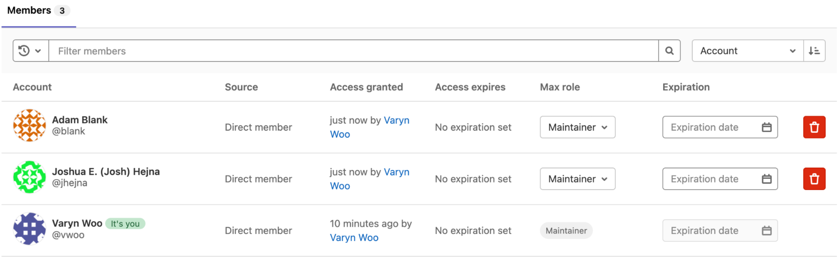The image size is (840, 259).
Task: Click Adam Blank's orange avatar
Action: 29,125
